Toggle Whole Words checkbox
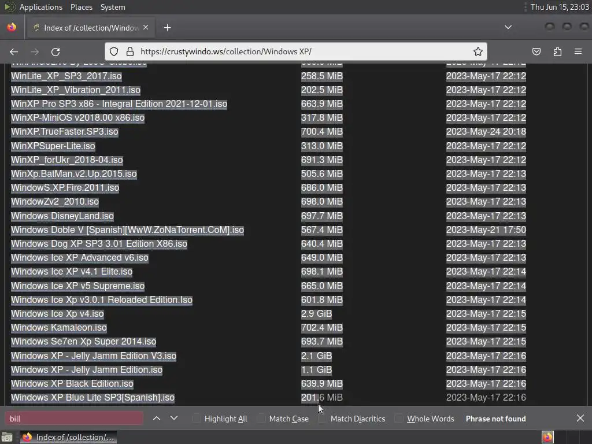This screenshot has height=444, width=592. click(x=399, y=419)
